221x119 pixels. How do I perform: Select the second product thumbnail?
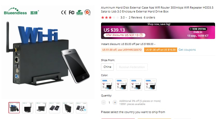[x=27, y=108]
